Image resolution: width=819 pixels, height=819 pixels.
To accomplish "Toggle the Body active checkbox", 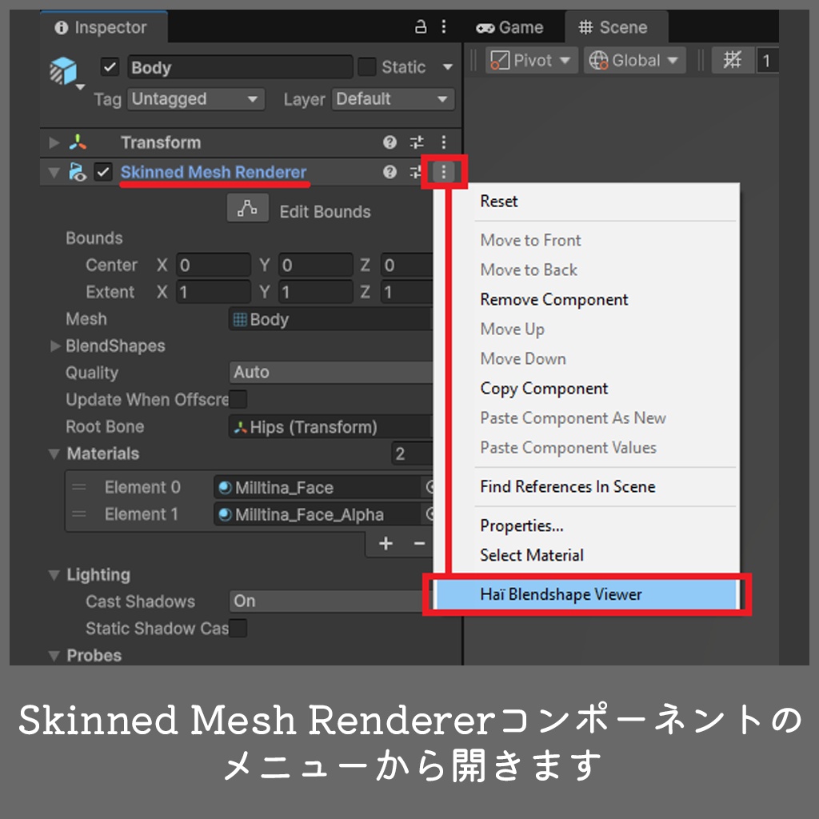I will pyautogui.click(x=110, y=67).
